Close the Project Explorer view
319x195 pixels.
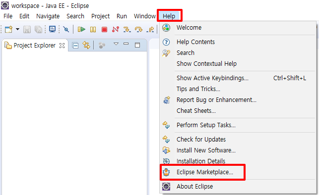pyautogui.click(x=62, y=46)
